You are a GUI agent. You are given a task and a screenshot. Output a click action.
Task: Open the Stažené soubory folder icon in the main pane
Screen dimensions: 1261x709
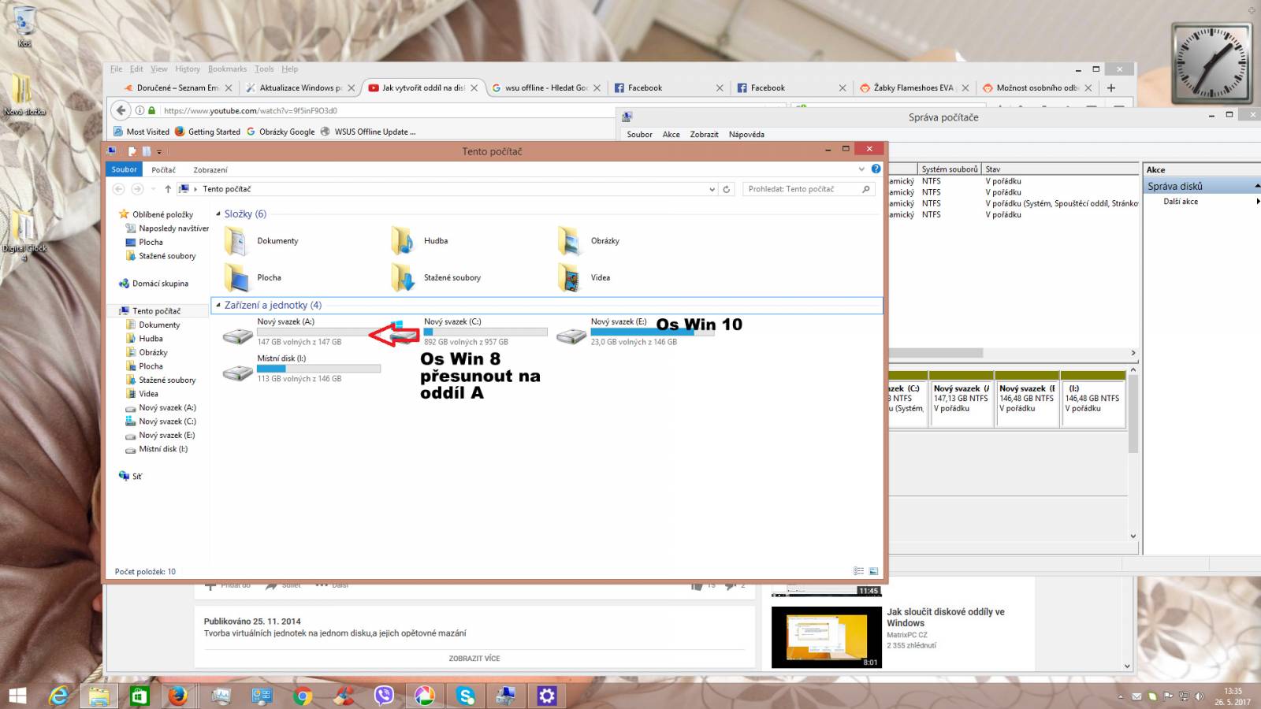pyautogui.click(x=403, y=277)
